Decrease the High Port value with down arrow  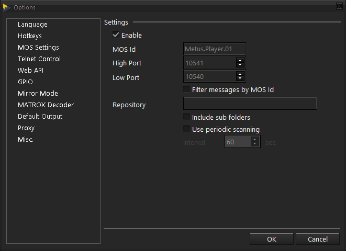click(x=240, y=65)
